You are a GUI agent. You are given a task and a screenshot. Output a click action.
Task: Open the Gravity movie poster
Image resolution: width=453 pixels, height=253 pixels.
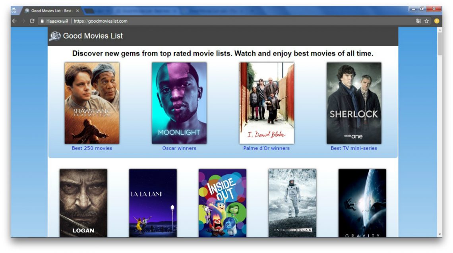click(x=362, y=203)
